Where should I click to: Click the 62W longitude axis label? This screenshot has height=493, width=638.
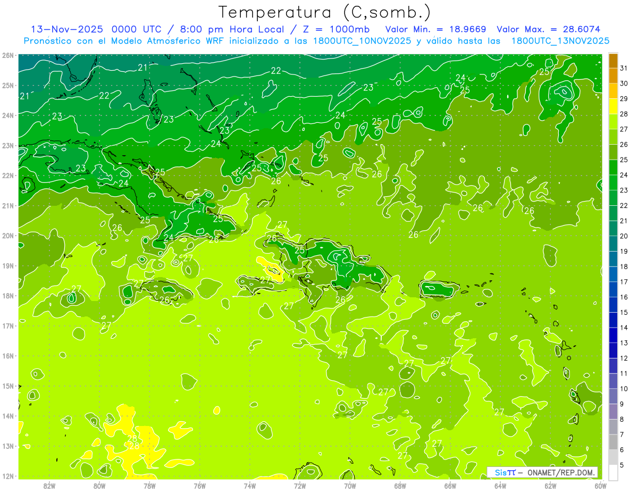(x=550, y=485)
